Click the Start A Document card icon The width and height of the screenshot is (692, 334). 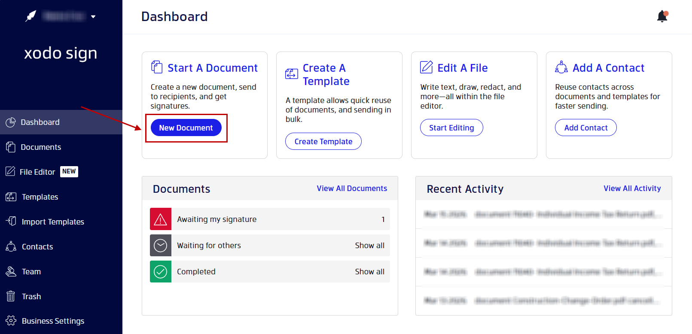157,67
